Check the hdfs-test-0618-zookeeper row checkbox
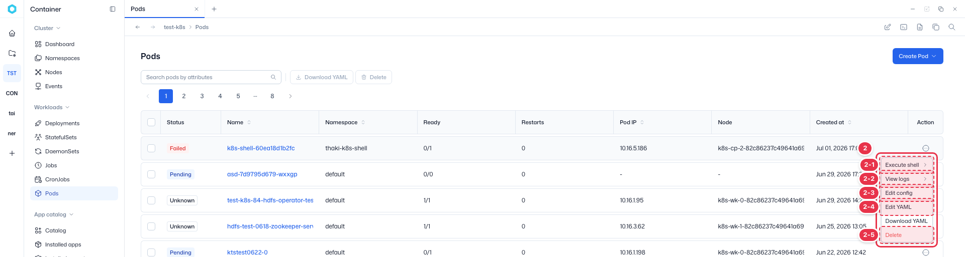This screenshot has width=965, height=257. [151, 226]
